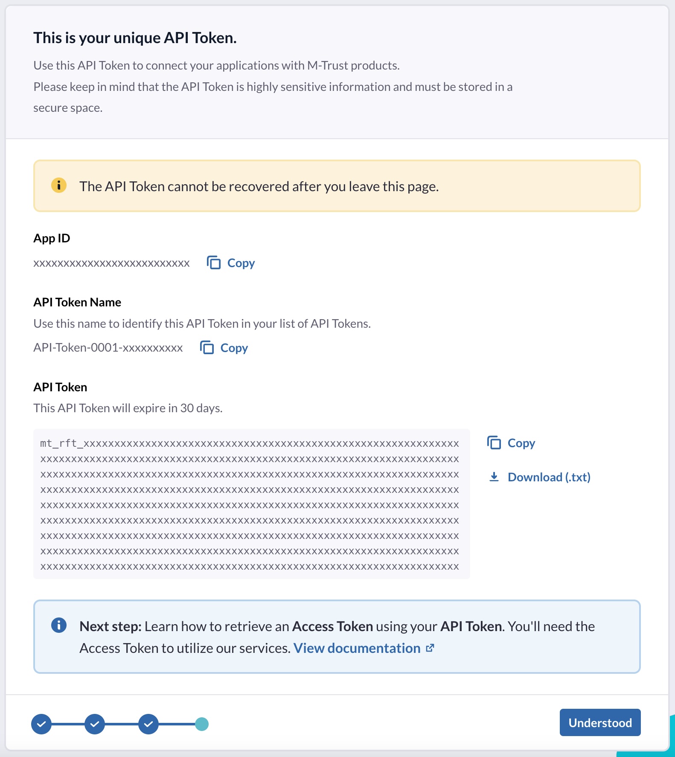Select the first completed step in progress indicator

point(41,724)
